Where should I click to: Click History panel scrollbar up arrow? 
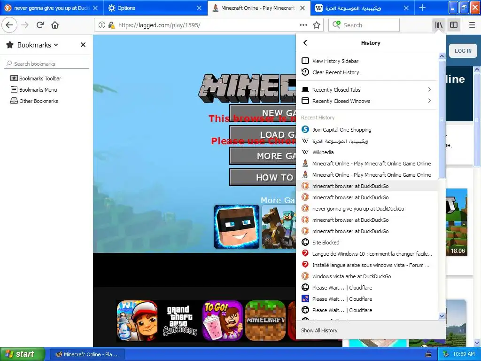pos(442,56)
